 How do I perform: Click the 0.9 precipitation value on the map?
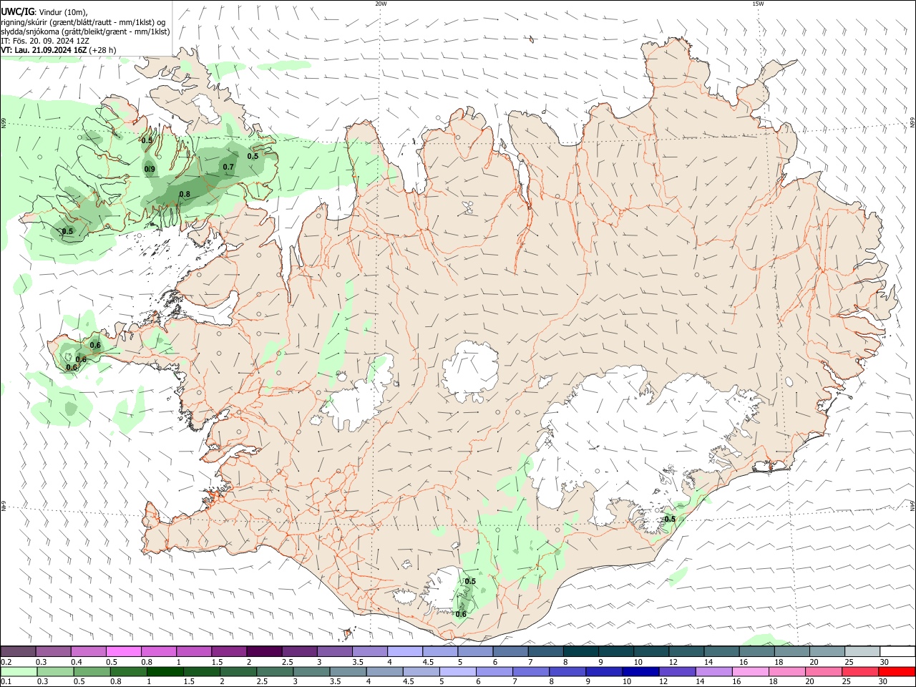[x=150, y=170]
